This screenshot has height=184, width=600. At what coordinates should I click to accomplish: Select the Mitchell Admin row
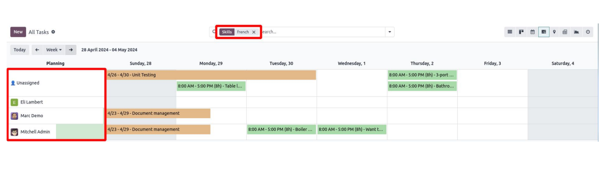[56, 132]
